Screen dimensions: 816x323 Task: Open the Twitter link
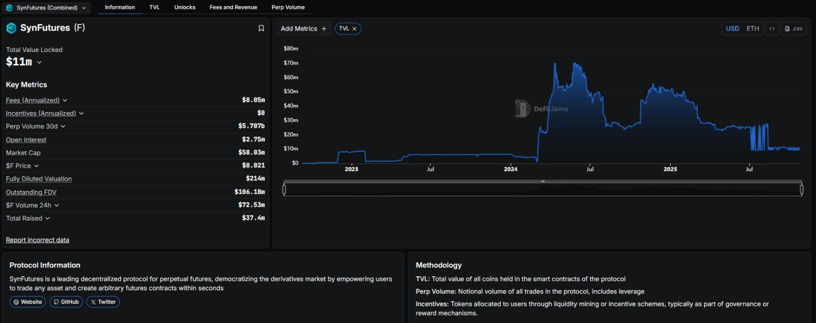pyautogui.click(x=103, y=302)
